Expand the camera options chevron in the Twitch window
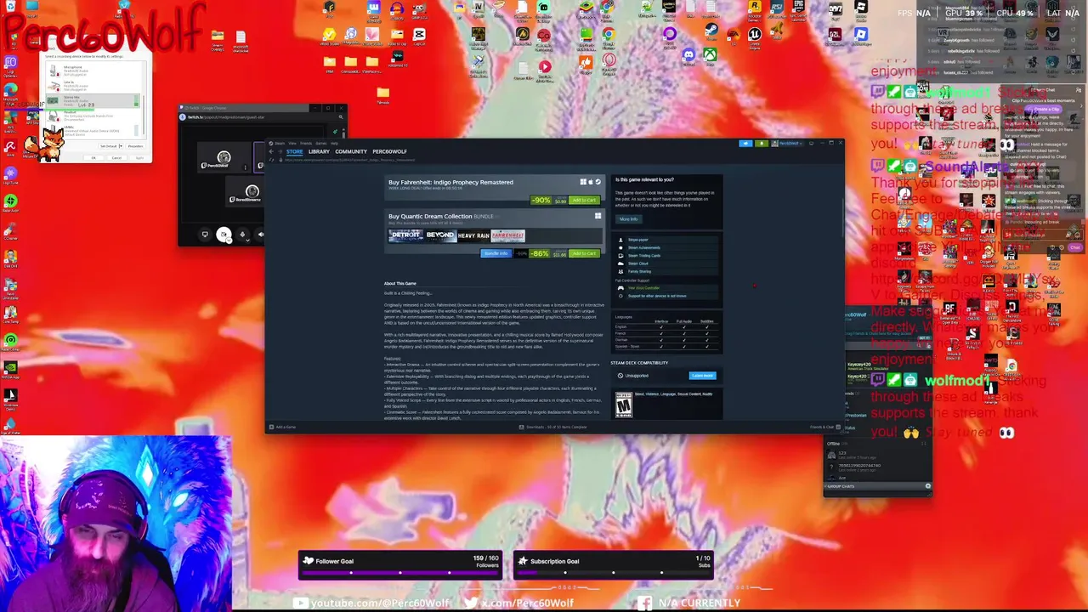 (x=229, y=241)
